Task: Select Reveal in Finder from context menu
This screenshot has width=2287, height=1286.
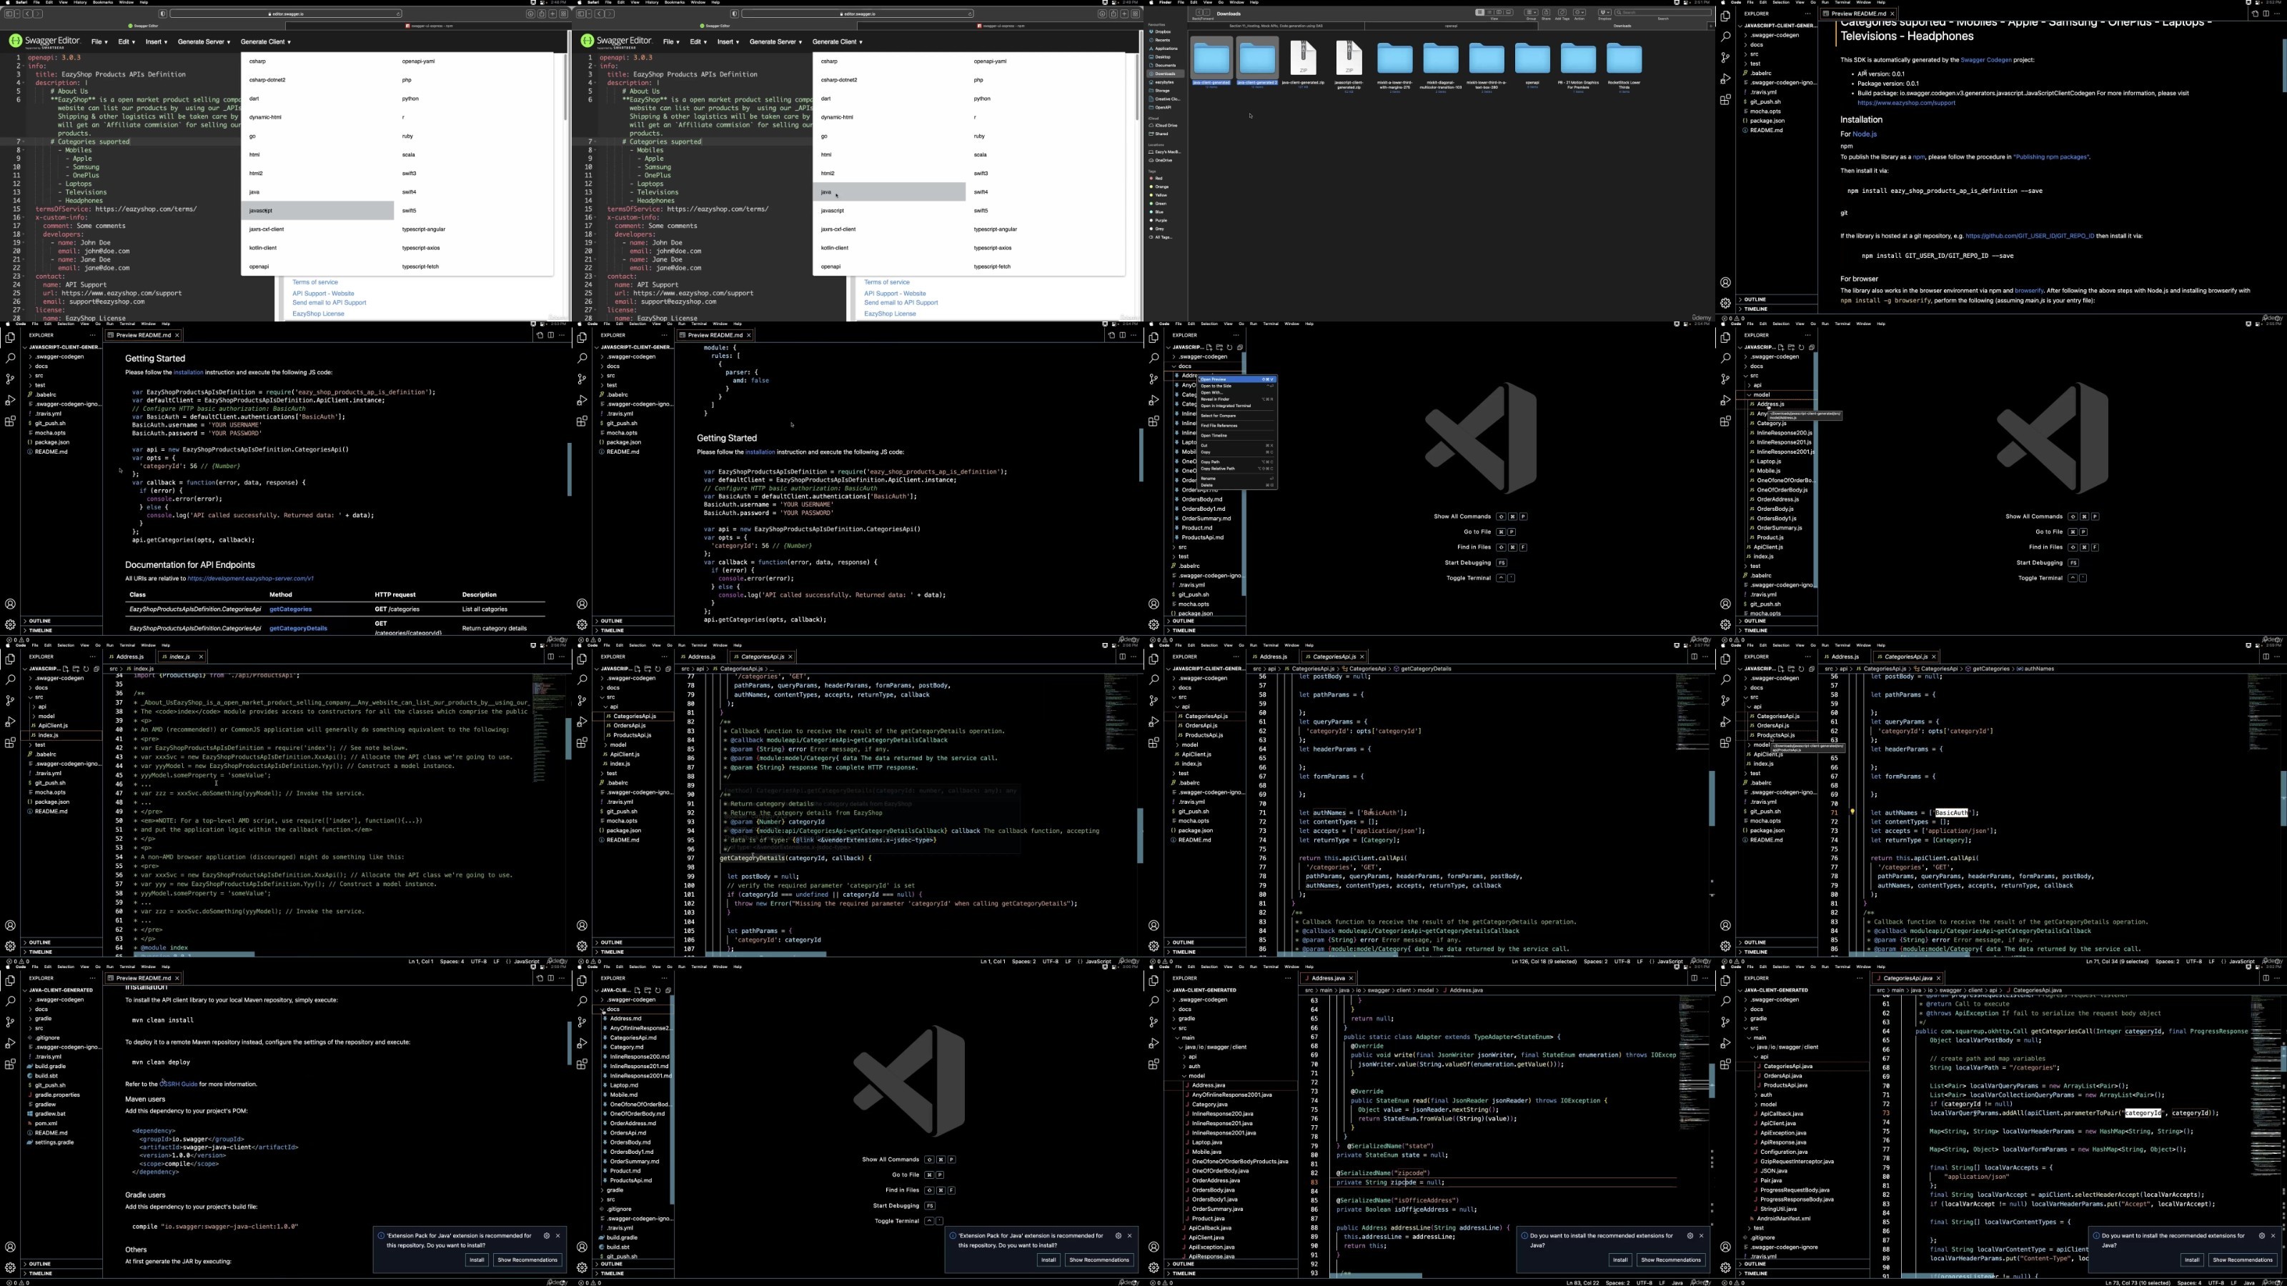Action: point(1238,399)
